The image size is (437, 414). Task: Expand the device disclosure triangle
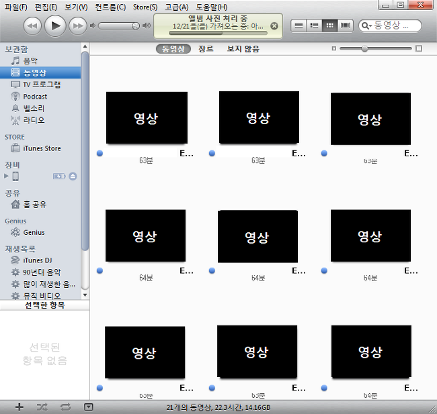click(x=6, y=176)
